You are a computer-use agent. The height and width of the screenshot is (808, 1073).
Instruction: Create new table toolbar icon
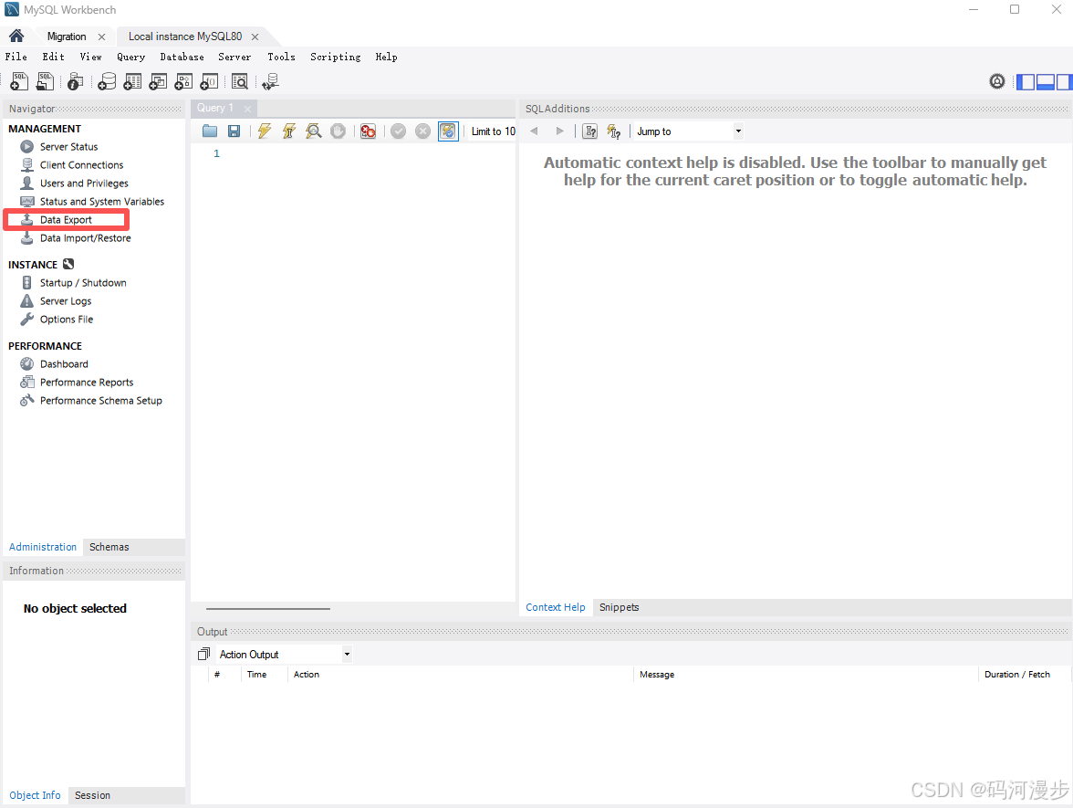tap(132, 81)
